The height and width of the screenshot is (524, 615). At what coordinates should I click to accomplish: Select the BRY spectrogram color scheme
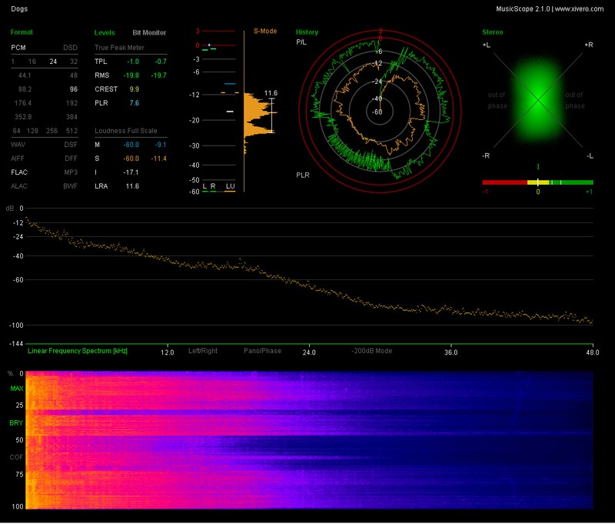coord(16,422)
